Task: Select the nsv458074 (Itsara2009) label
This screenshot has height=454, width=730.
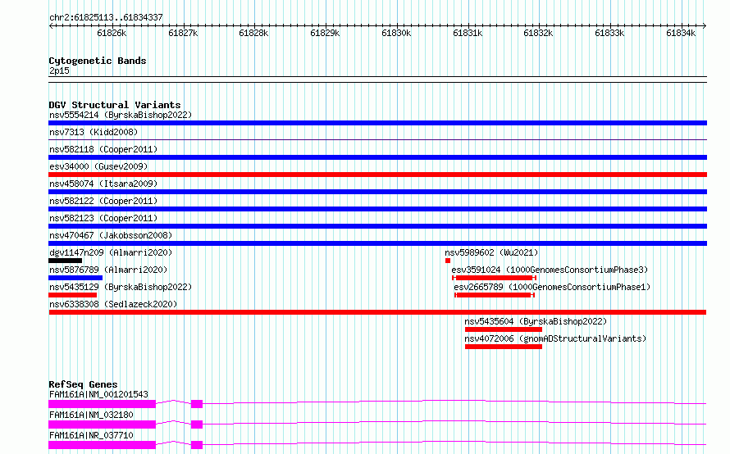Action: pyautogui.click(x=103, y=184)
